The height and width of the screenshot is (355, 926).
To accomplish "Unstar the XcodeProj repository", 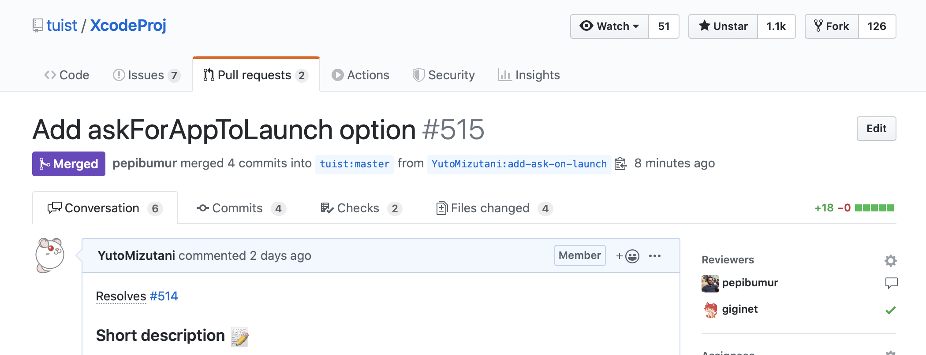I will 723,26.
